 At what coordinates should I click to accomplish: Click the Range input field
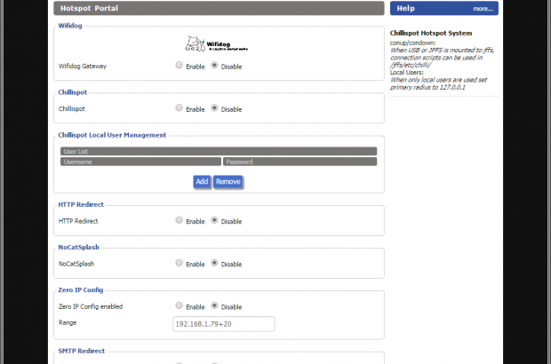point(223,323)
